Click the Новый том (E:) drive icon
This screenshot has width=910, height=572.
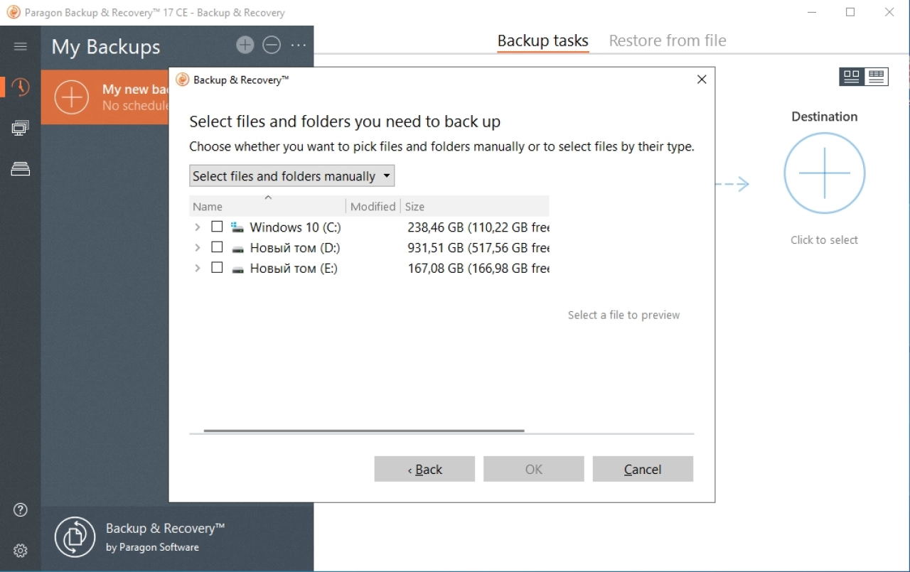[x=237, y=269]
